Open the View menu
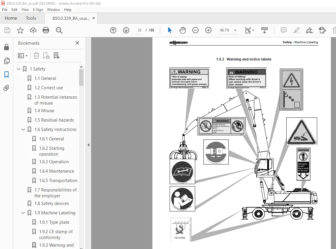Screen dimensions: 336x249 pyautogui.click(x=25, y=10)
